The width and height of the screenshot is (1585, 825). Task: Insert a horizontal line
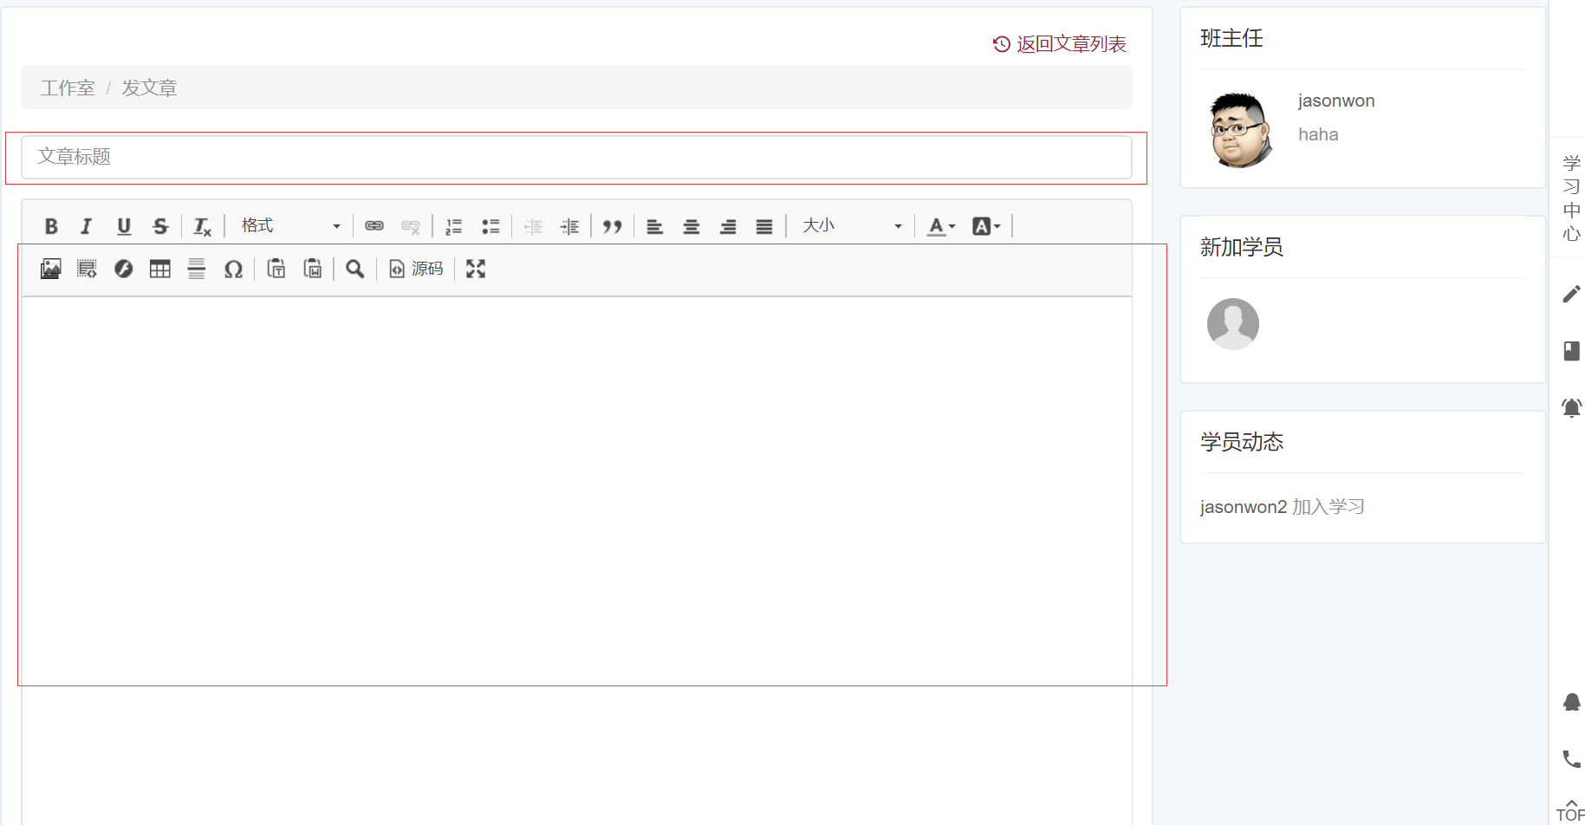[197, 269]
